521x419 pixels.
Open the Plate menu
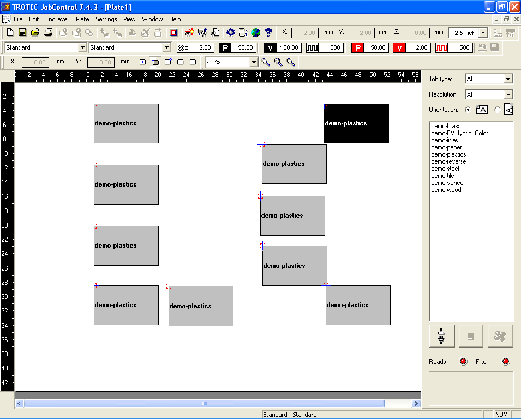point(82,19)
